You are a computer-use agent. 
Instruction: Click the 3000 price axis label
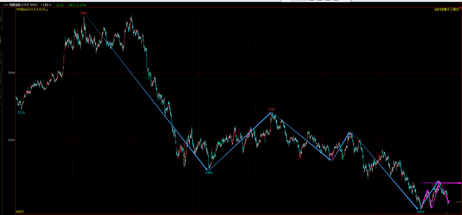coord(11,73)
